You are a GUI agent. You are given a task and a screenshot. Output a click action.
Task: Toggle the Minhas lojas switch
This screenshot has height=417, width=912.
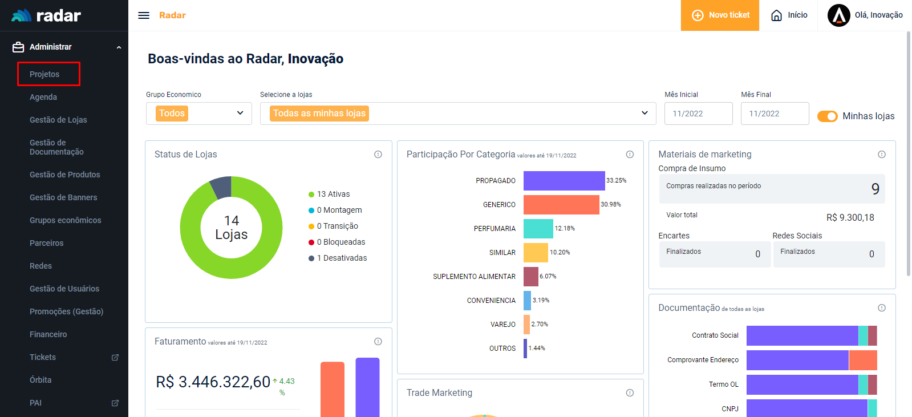tap(827, 116)
